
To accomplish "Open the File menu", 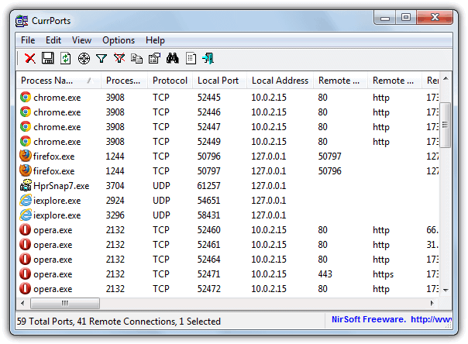I will 28,40.
